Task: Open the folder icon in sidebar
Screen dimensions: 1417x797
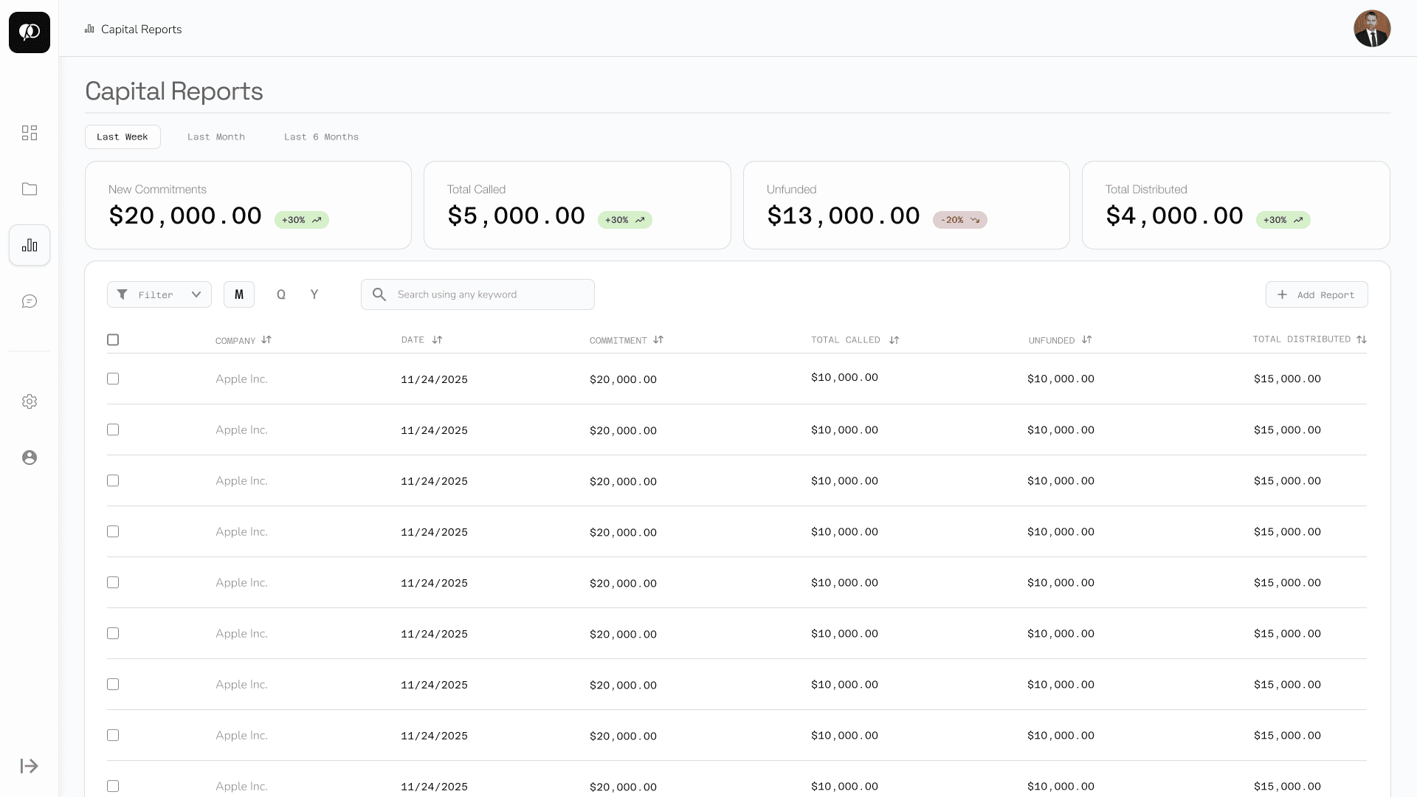Action: pos(30,189)
